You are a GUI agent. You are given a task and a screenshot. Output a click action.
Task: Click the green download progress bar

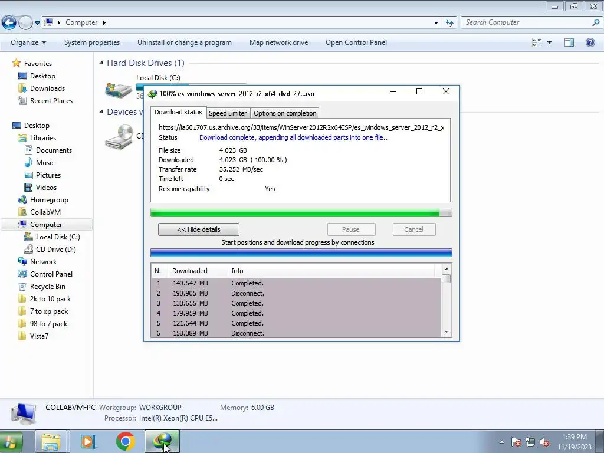coord(301,212)
